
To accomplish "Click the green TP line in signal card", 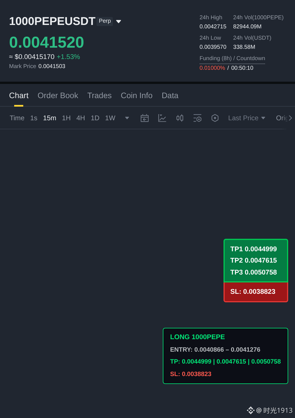I will point(226,362).
